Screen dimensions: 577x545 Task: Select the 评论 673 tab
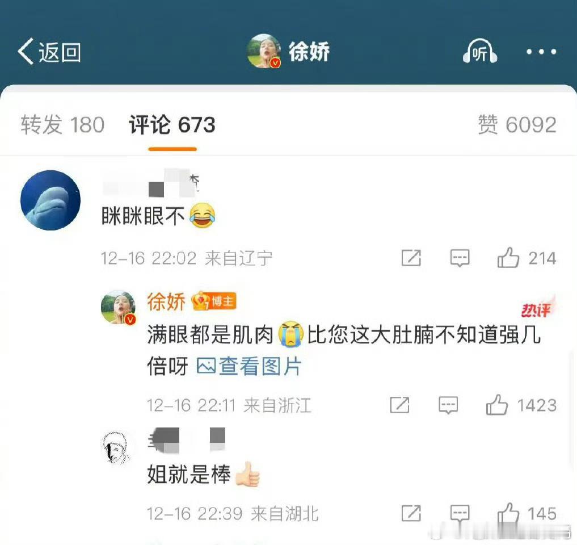click(172, 124)
